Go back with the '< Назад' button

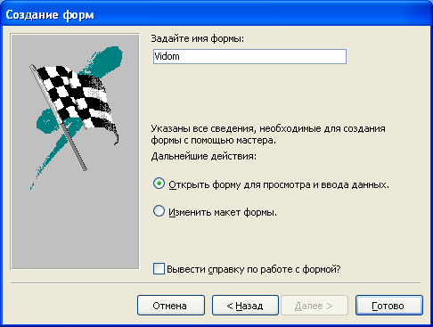click(x=245, y=306)
